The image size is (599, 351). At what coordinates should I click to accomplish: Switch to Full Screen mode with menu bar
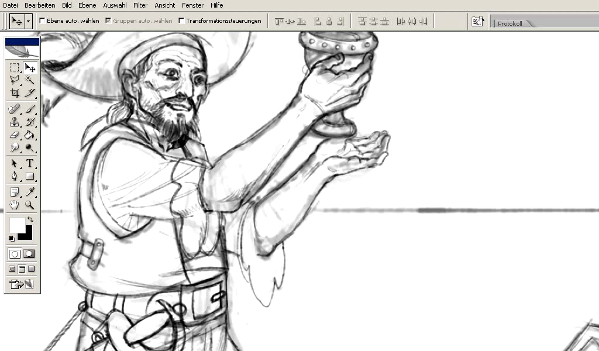(22, 269)
